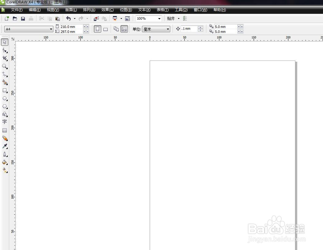Screen dimensions: 323x250
Task: Save the document
Action: [x=23, y=18]
